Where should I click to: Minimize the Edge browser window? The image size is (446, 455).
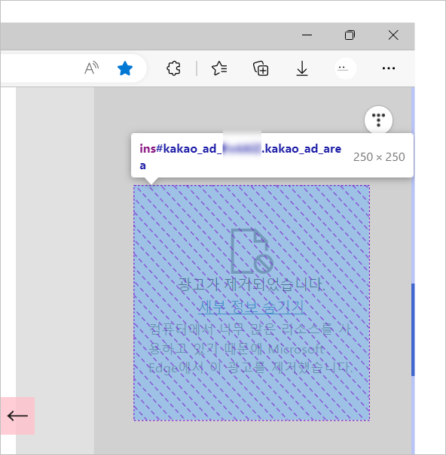tap(307, 35)
